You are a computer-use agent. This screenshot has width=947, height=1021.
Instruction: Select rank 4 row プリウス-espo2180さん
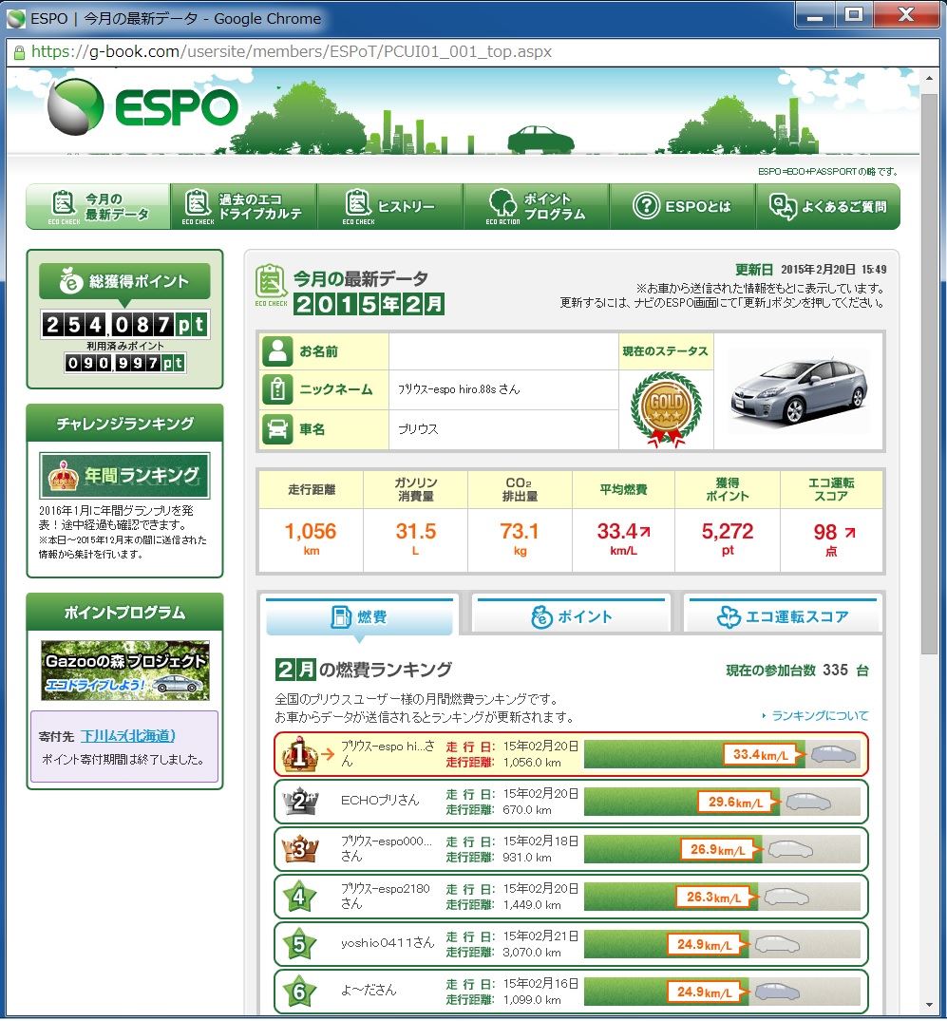pyautogui.click(x=571, y=897)
